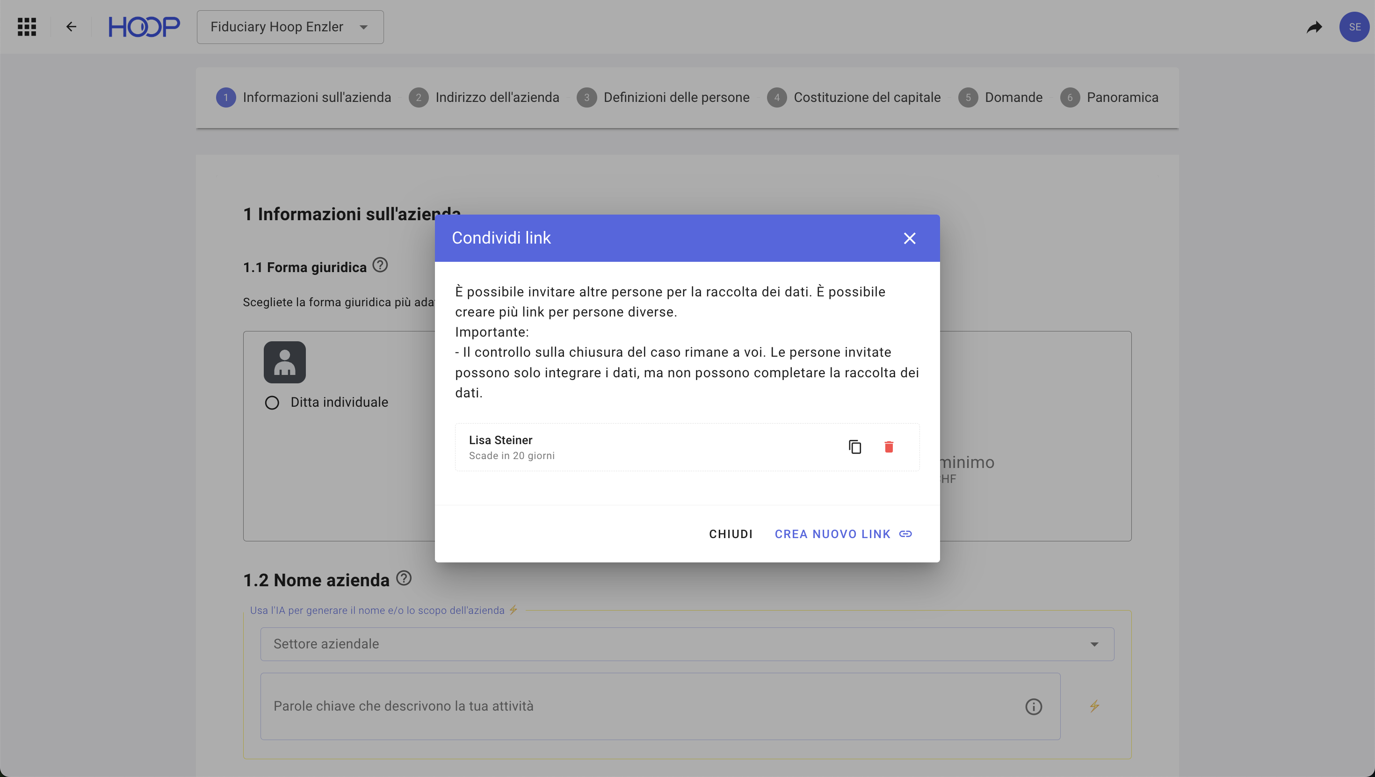Close the Condividi link dialog with X
1375x777 pixels.
(910, 238)
